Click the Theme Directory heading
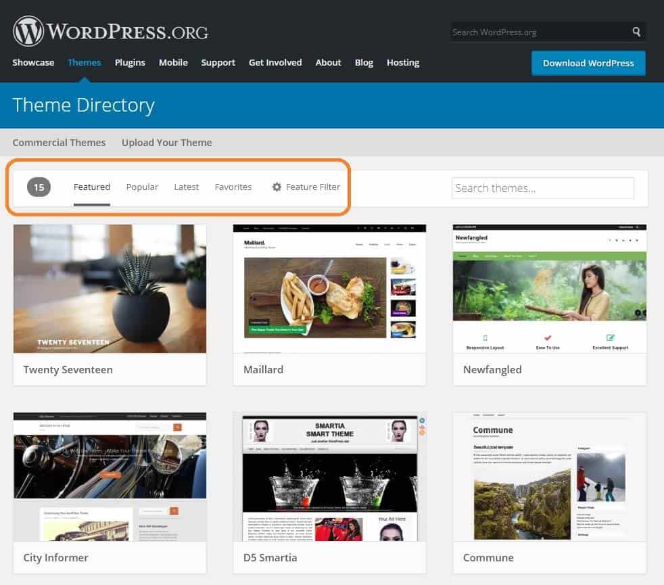 (83, 105)
